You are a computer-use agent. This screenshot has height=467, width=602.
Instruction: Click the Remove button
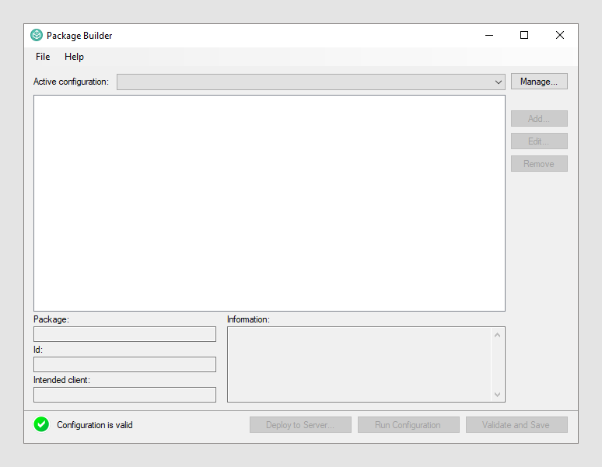pos(539,164)
